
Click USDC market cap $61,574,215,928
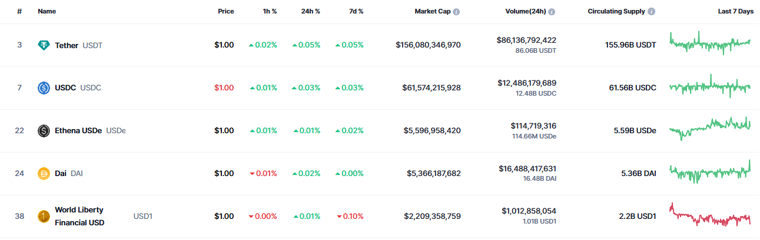(x=432, y=88)
